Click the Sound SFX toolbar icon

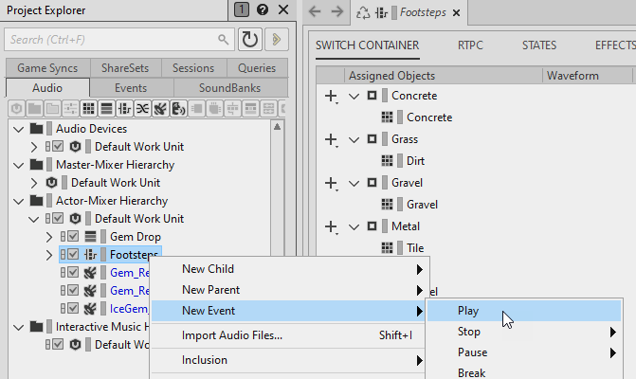pyautogui.click(x=159, y=108)
